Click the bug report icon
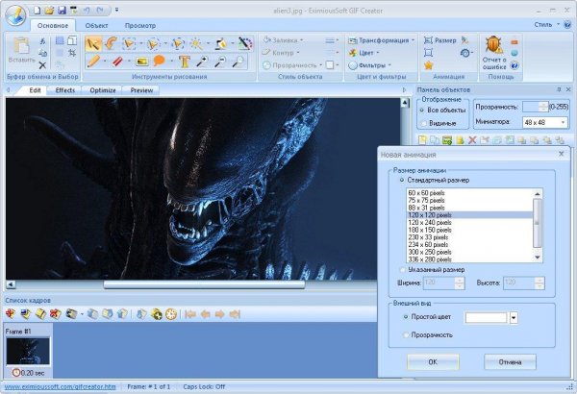 (493, 45)
